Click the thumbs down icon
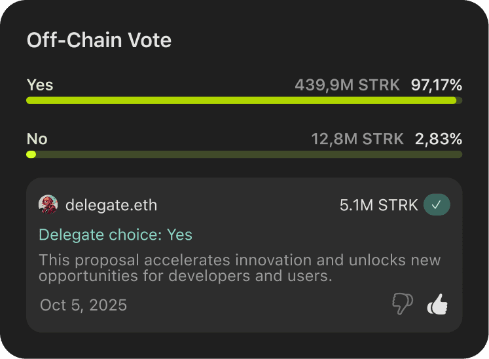The width and height of the screenshot is (489, 359). pyautogui.click(x=402, y=304)
